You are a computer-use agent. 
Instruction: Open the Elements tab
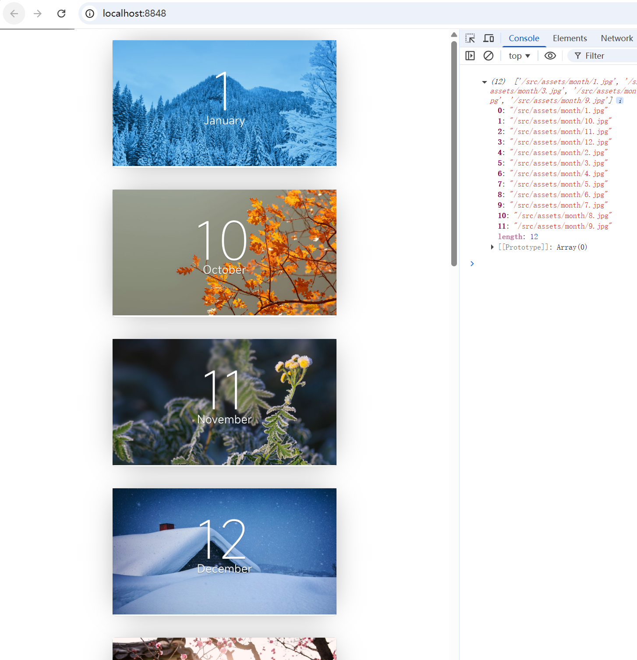pos(570,38)
